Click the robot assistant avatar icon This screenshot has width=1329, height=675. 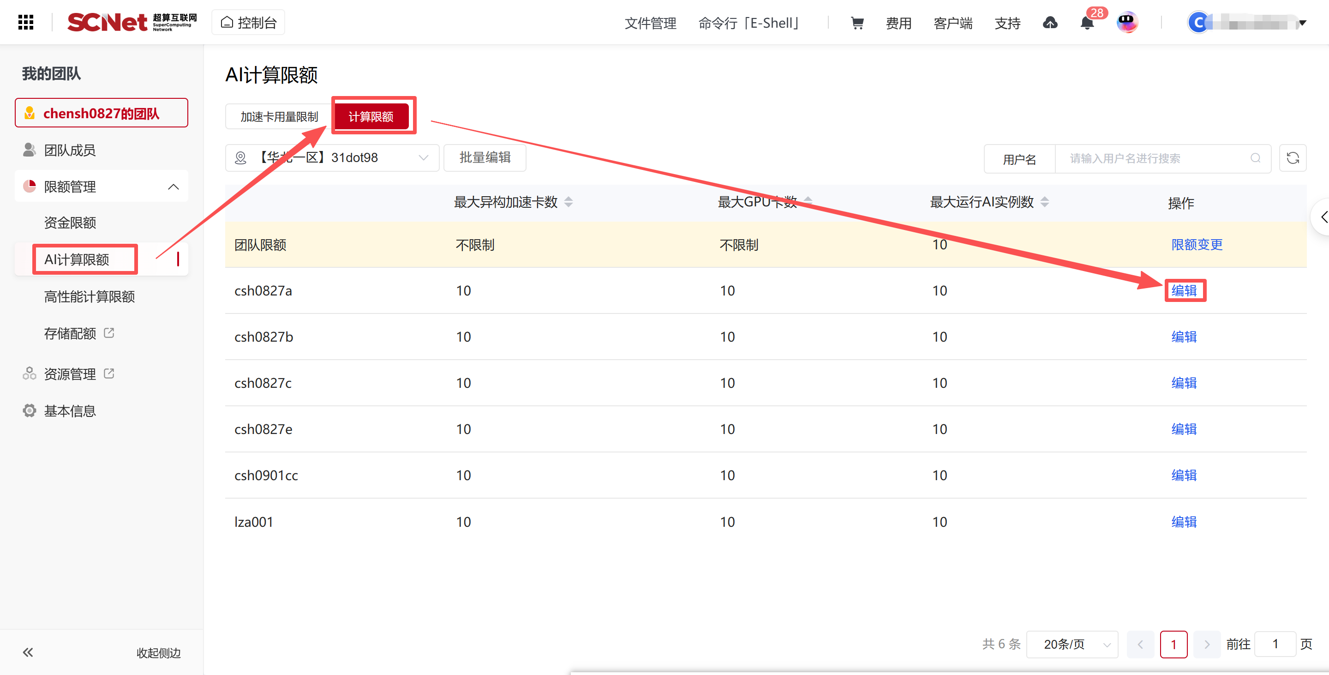(1127, 22)
